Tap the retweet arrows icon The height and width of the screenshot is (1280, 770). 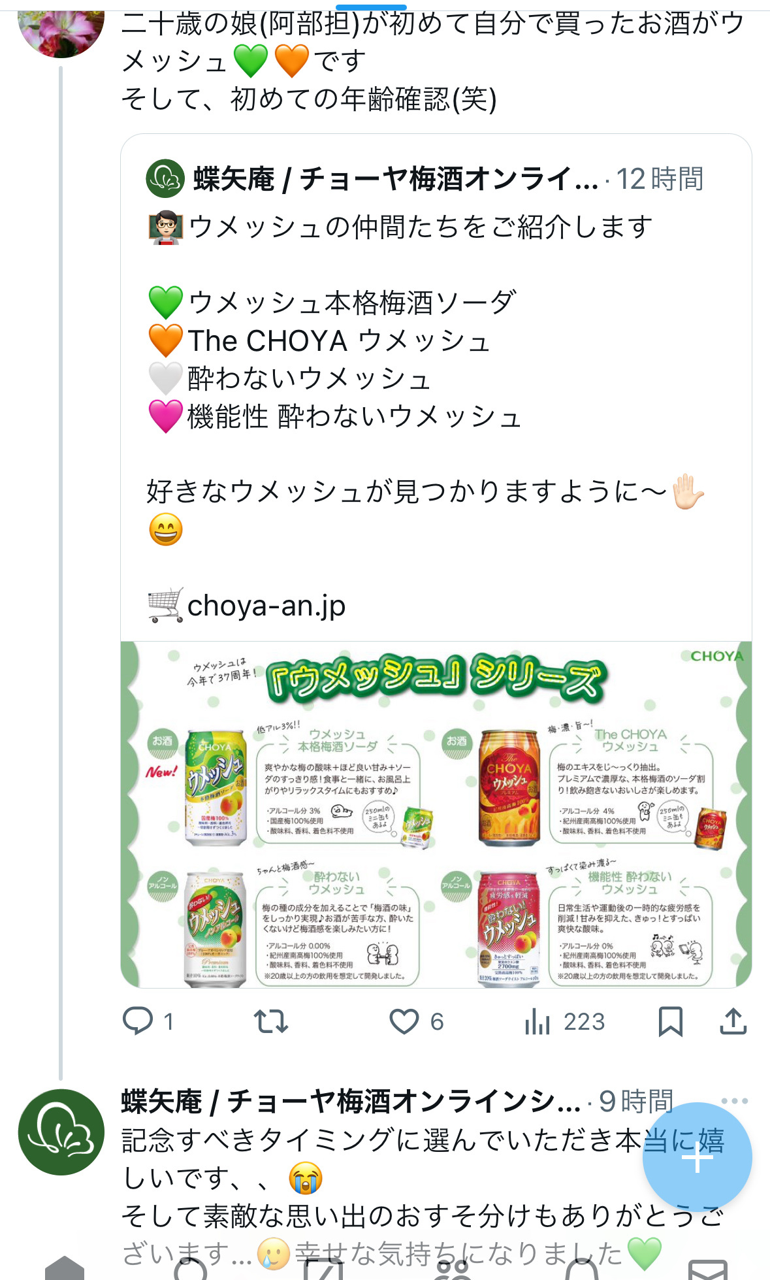point(270,1021)
